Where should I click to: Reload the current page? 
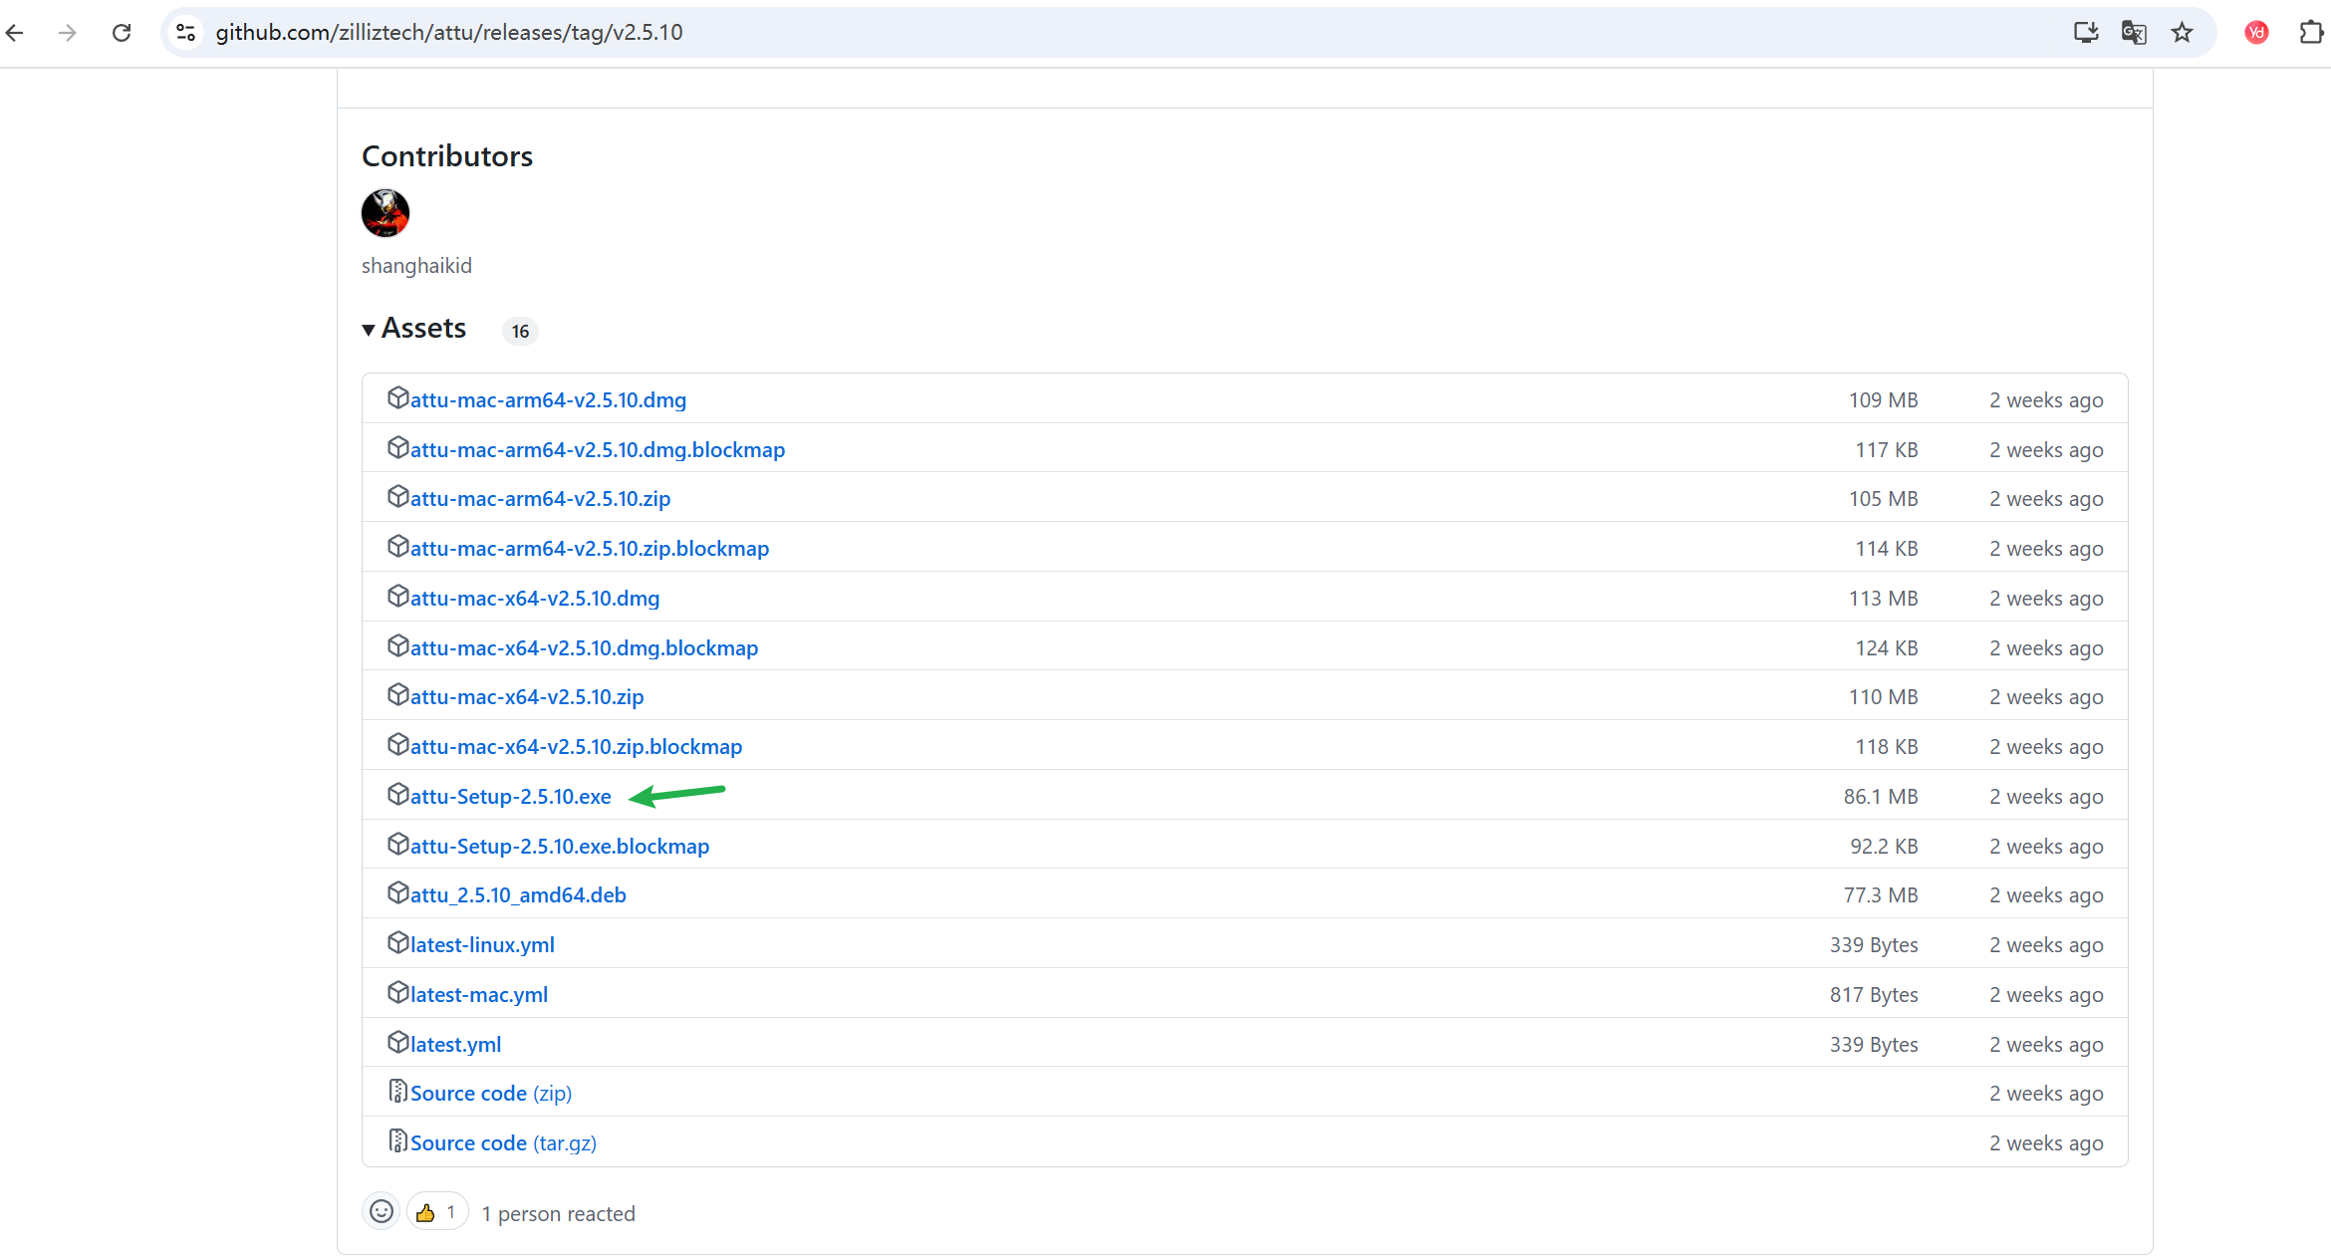point(122,33)
